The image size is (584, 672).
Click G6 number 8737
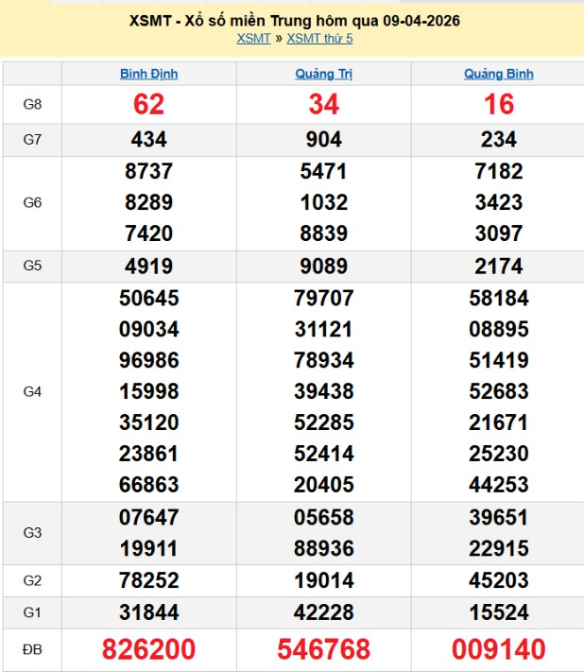(149, 171)
